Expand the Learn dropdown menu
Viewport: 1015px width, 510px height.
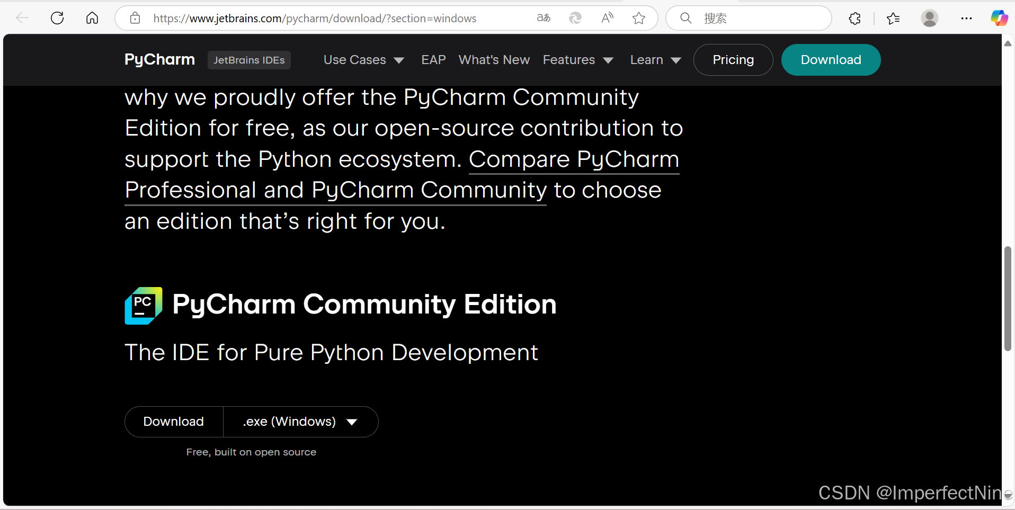point(655,60)
